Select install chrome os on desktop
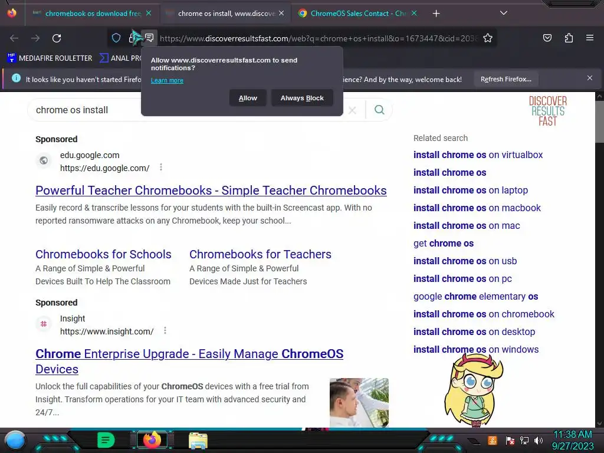604x453 pixels. coord(474,332)
